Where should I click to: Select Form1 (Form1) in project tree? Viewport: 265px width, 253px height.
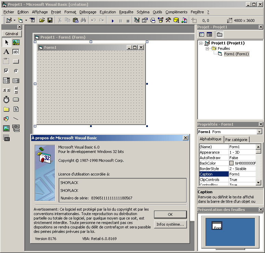[237, 54]
